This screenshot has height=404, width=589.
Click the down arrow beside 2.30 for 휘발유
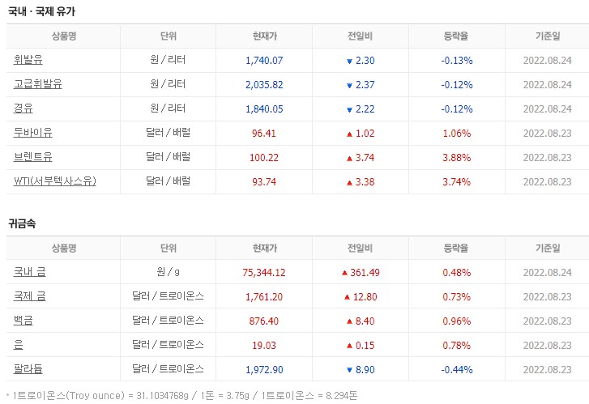click(349, 62)
